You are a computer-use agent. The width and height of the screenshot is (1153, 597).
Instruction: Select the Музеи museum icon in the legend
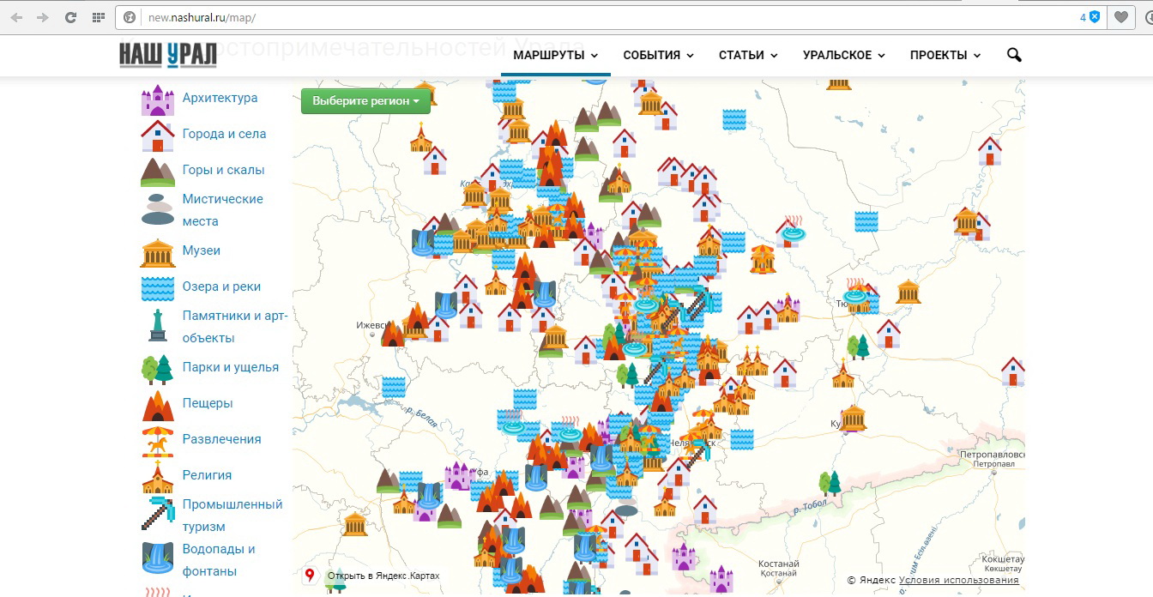[158, 252]
